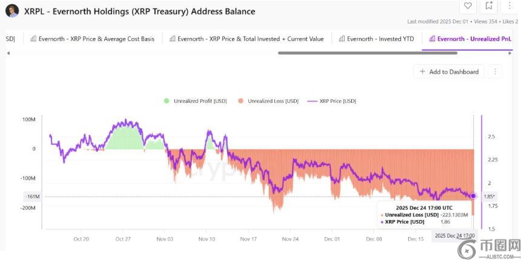Click the dashboard title text
The height and width of the screenshot is (260, 521).
point(139,11)
